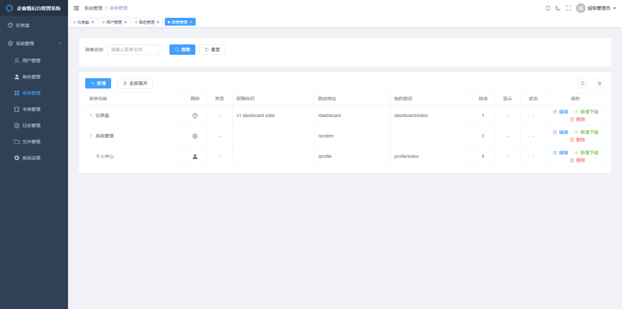Add sub-menu under 仪表盘 row
This screenshot has width=622, height=309.
coord(586,112)
